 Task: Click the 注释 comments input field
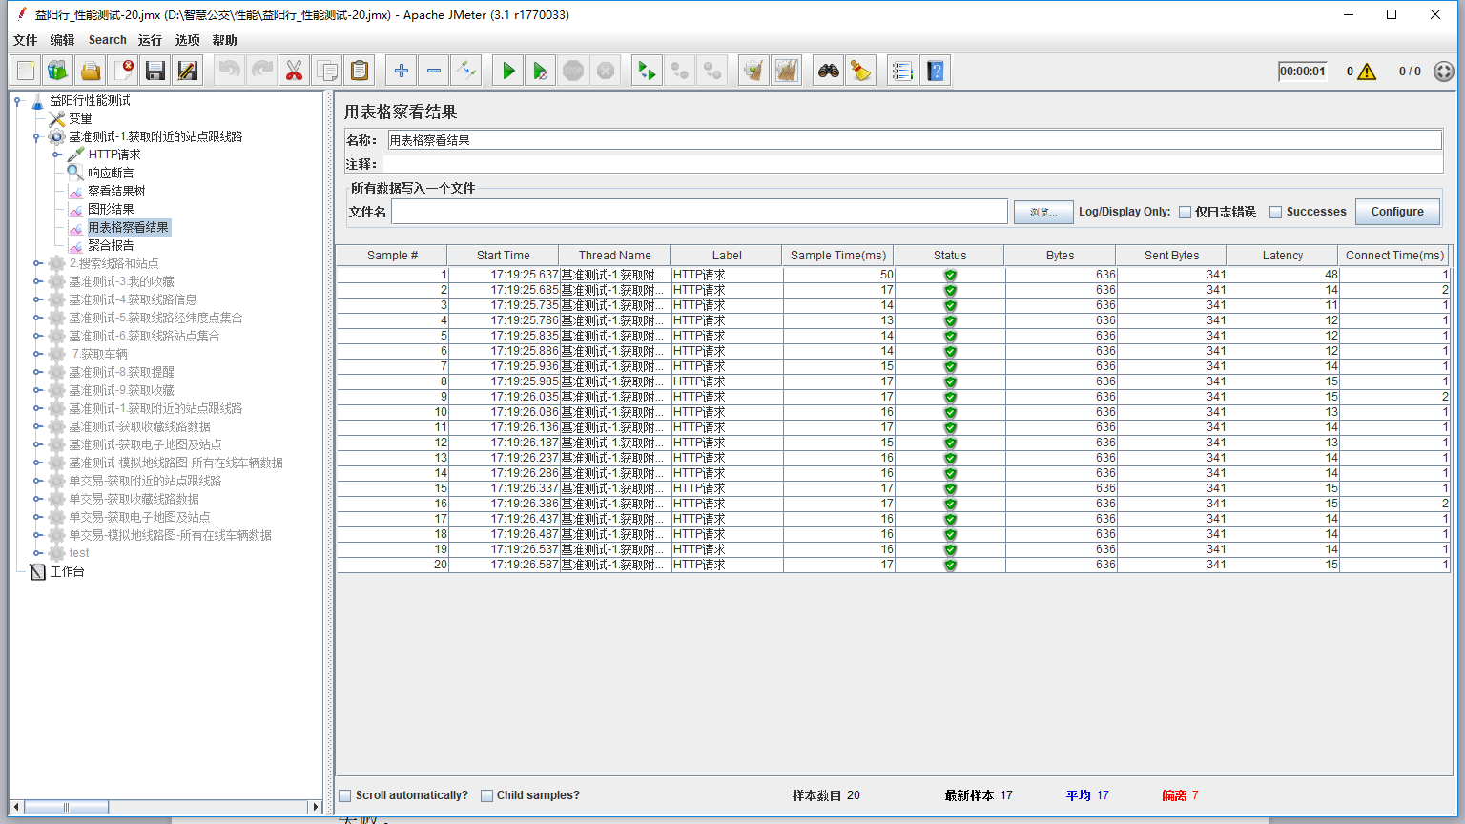point(913,164)
